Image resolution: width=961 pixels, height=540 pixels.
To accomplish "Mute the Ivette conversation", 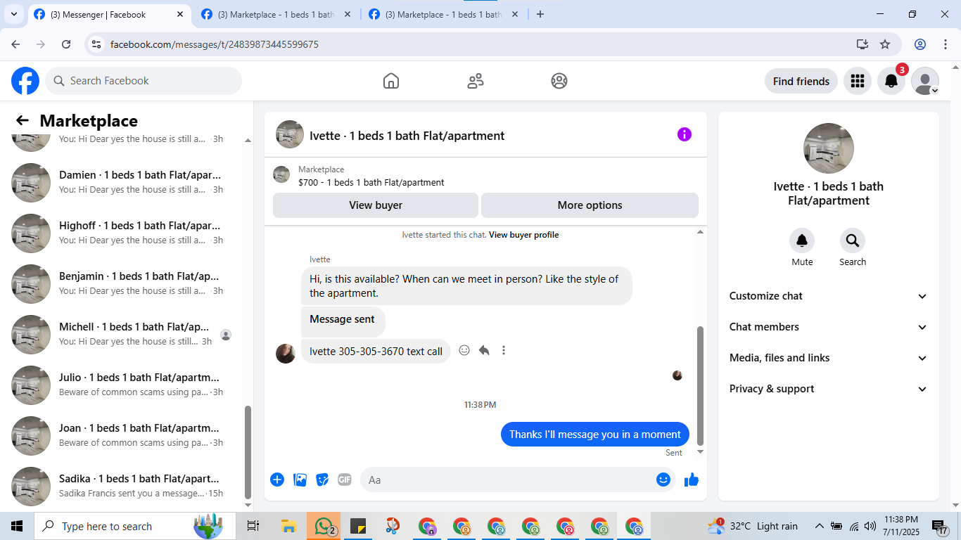I will pos(802,240).
